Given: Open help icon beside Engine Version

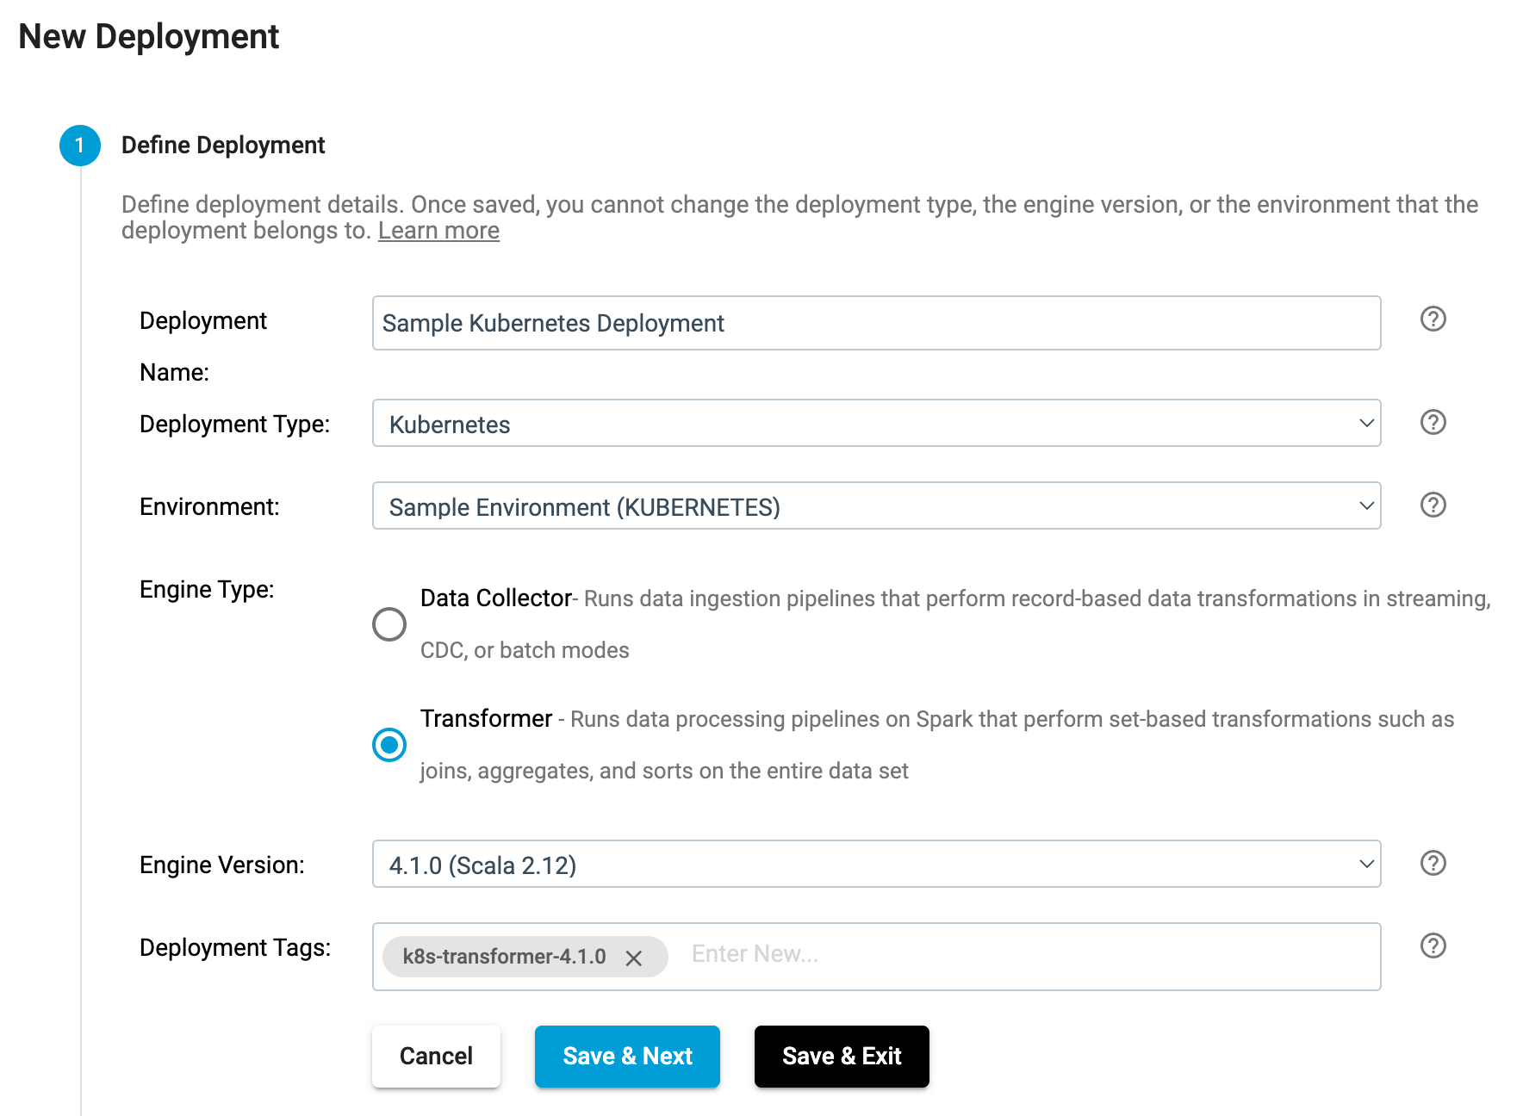Looking at the screenshot, I should [x=1433, y=863].
